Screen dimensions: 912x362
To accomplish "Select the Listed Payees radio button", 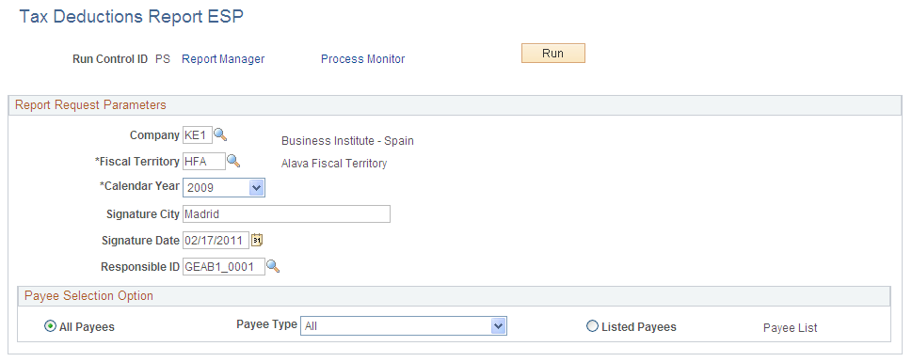I will click(x=592, y=326).
